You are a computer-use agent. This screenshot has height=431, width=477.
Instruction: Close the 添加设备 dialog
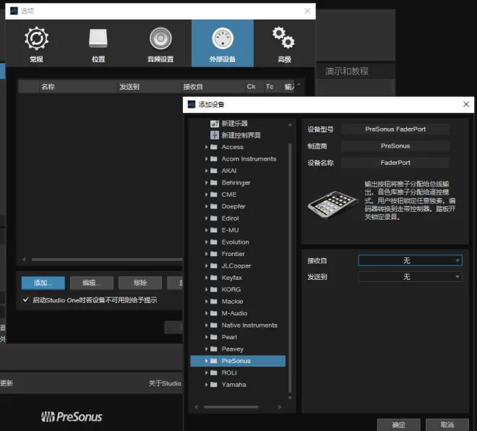point(465,104)
